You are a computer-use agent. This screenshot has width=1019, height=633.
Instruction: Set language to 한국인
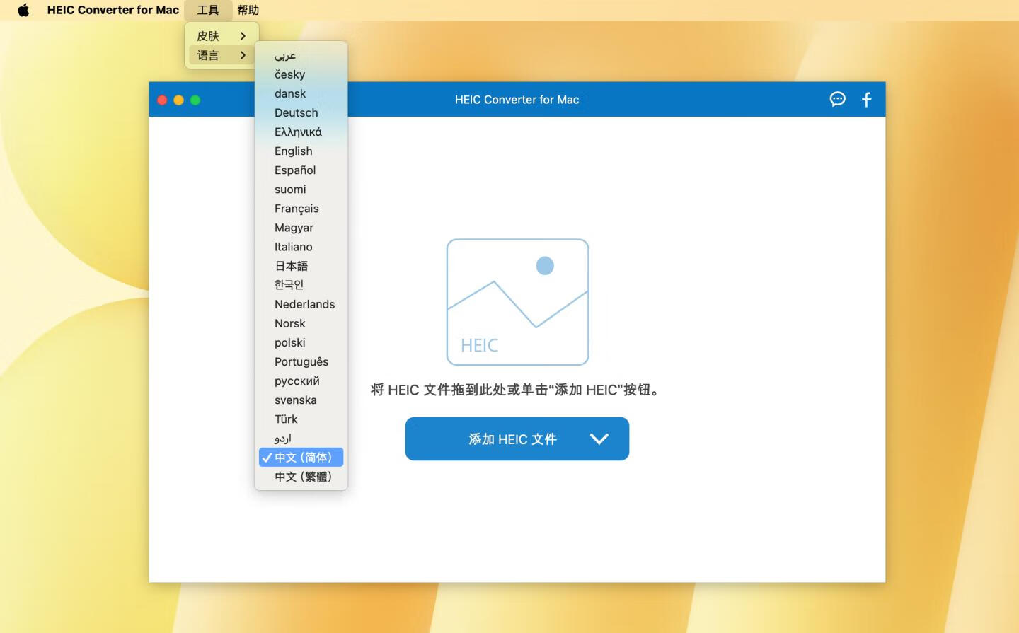pyautogui.click(x=301, y=285)
